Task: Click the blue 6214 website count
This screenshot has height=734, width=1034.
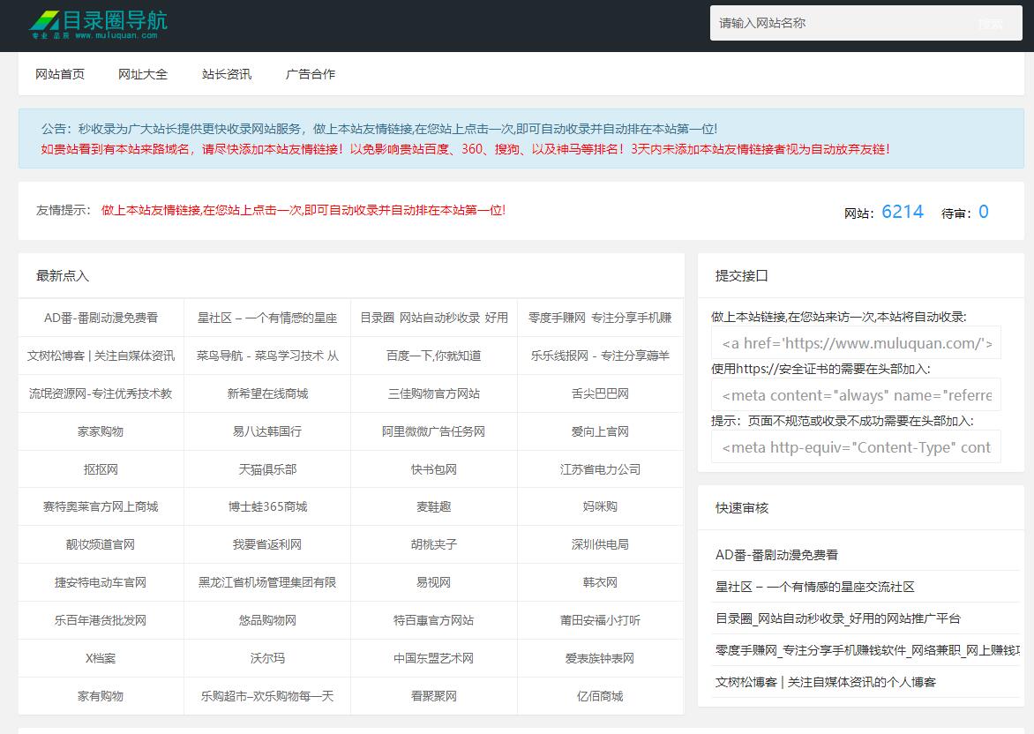Action: coord(902,212)
